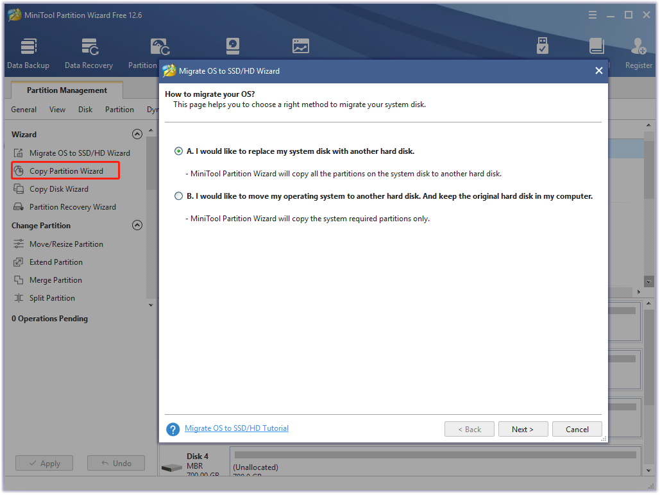Click partition list horizontal scroll right arrow
This screenshot has height=495, width=660.
(x=639, y=292)
